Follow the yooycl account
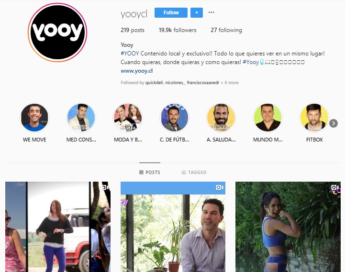The width and height of the screenshot is (345, 272). click(171, 12)
